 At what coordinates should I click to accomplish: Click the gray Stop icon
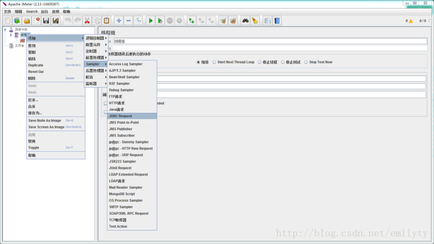pos(170,21)
